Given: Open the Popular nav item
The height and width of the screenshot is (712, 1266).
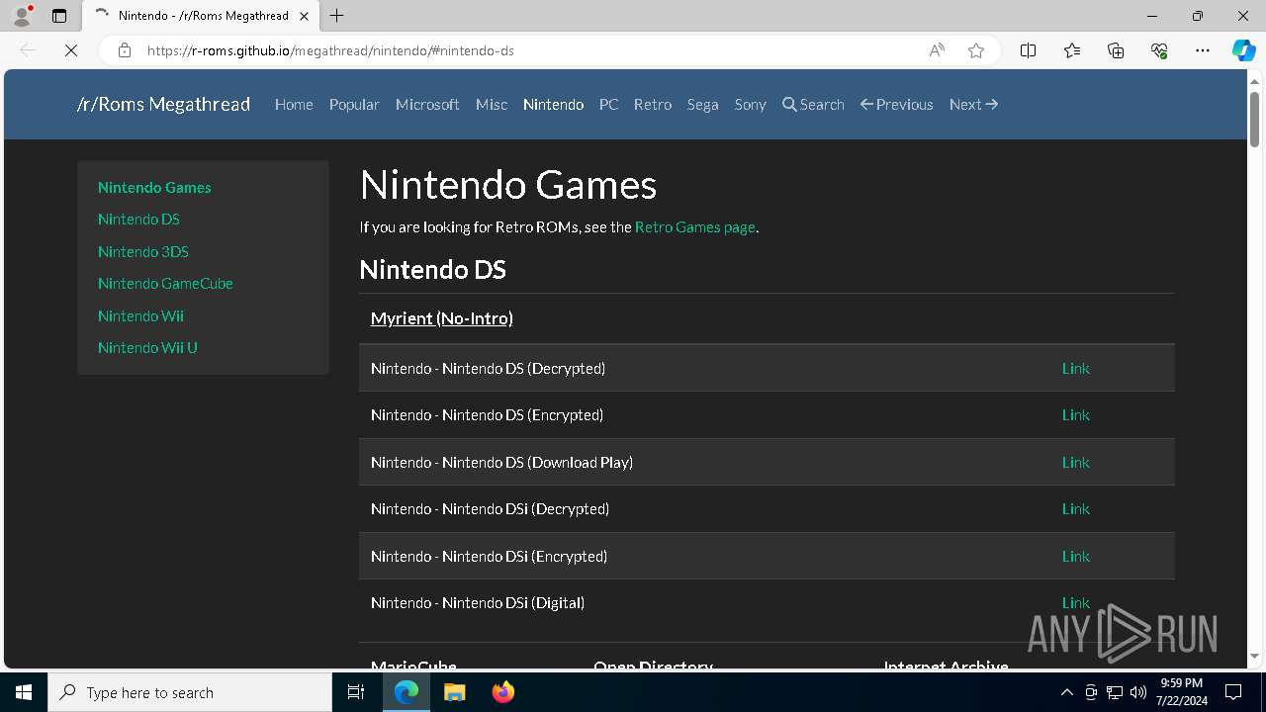Looking at the screenshot, I should [354, 104].
